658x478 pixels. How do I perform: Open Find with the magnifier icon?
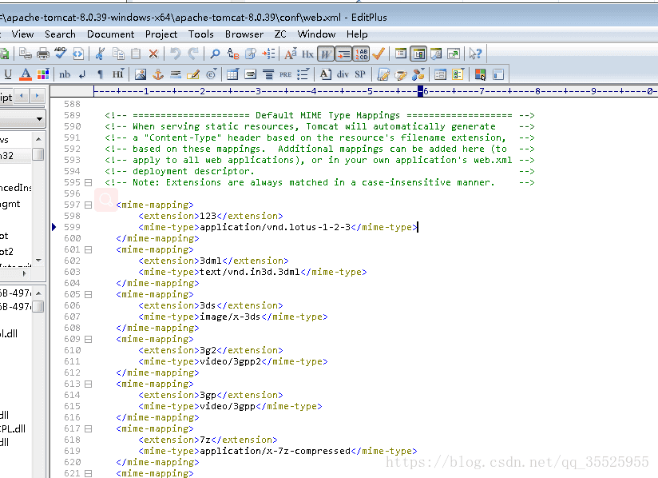pyautogui.click(x=215, y=54)
